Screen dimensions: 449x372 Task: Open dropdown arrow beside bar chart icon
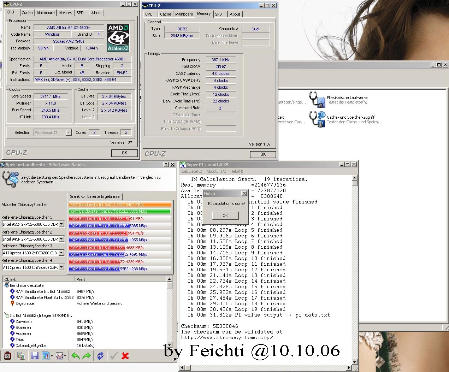(x=52, y=356)
